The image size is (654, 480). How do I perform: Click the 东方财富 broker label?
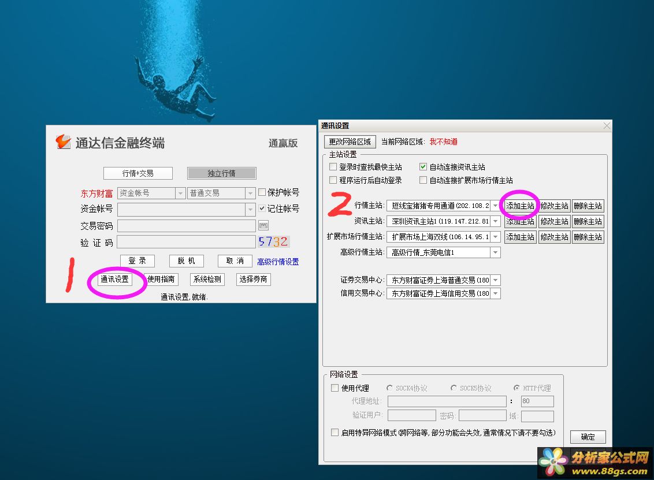coord(96,194)
